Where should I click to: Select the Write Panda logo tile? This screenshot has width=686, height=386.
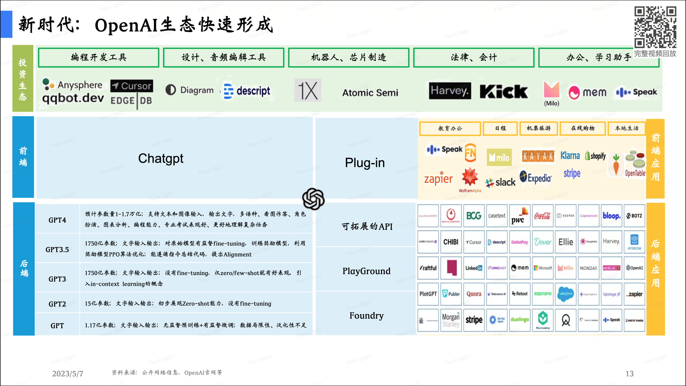(634, 320)
